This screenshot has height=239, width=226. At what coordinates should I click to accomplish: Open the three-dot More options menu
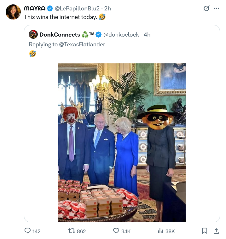point(216,9)
